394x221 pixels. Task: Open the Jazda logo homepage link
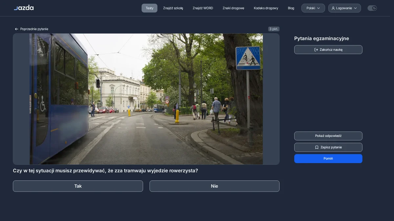(x=24, y=8)
